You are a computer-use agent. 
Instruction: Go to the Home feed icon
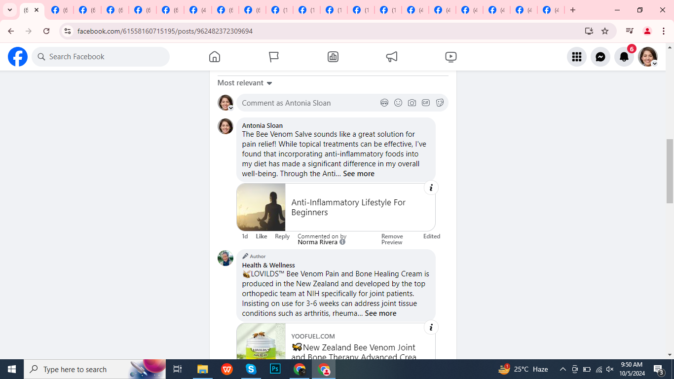point(215,57)
